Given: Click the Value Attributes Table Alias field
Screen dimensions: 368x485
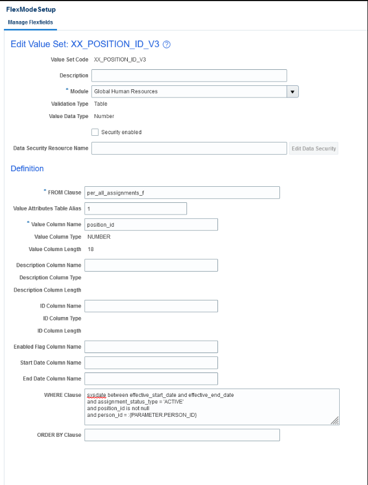Looking at the screenshot, I should (136, 208).
